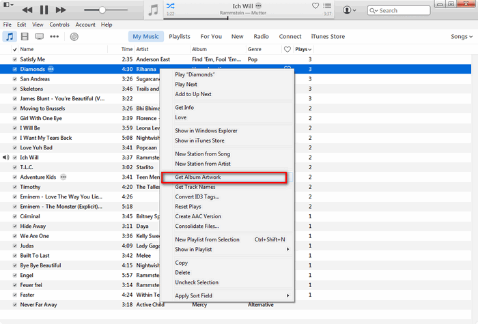Viewport: 478px width, 324px height.
Task: Seek within the playback progress bar
Action: 249,18
